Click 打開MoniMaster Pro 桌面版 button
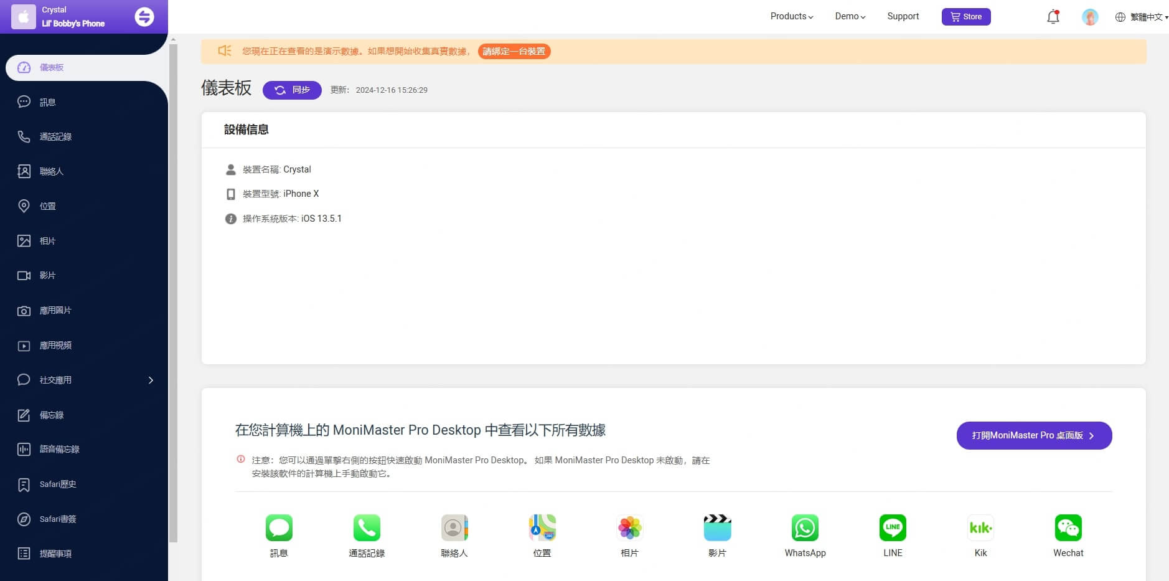The height and width of the screenshot is (581, 1169). coord(1034,435)
